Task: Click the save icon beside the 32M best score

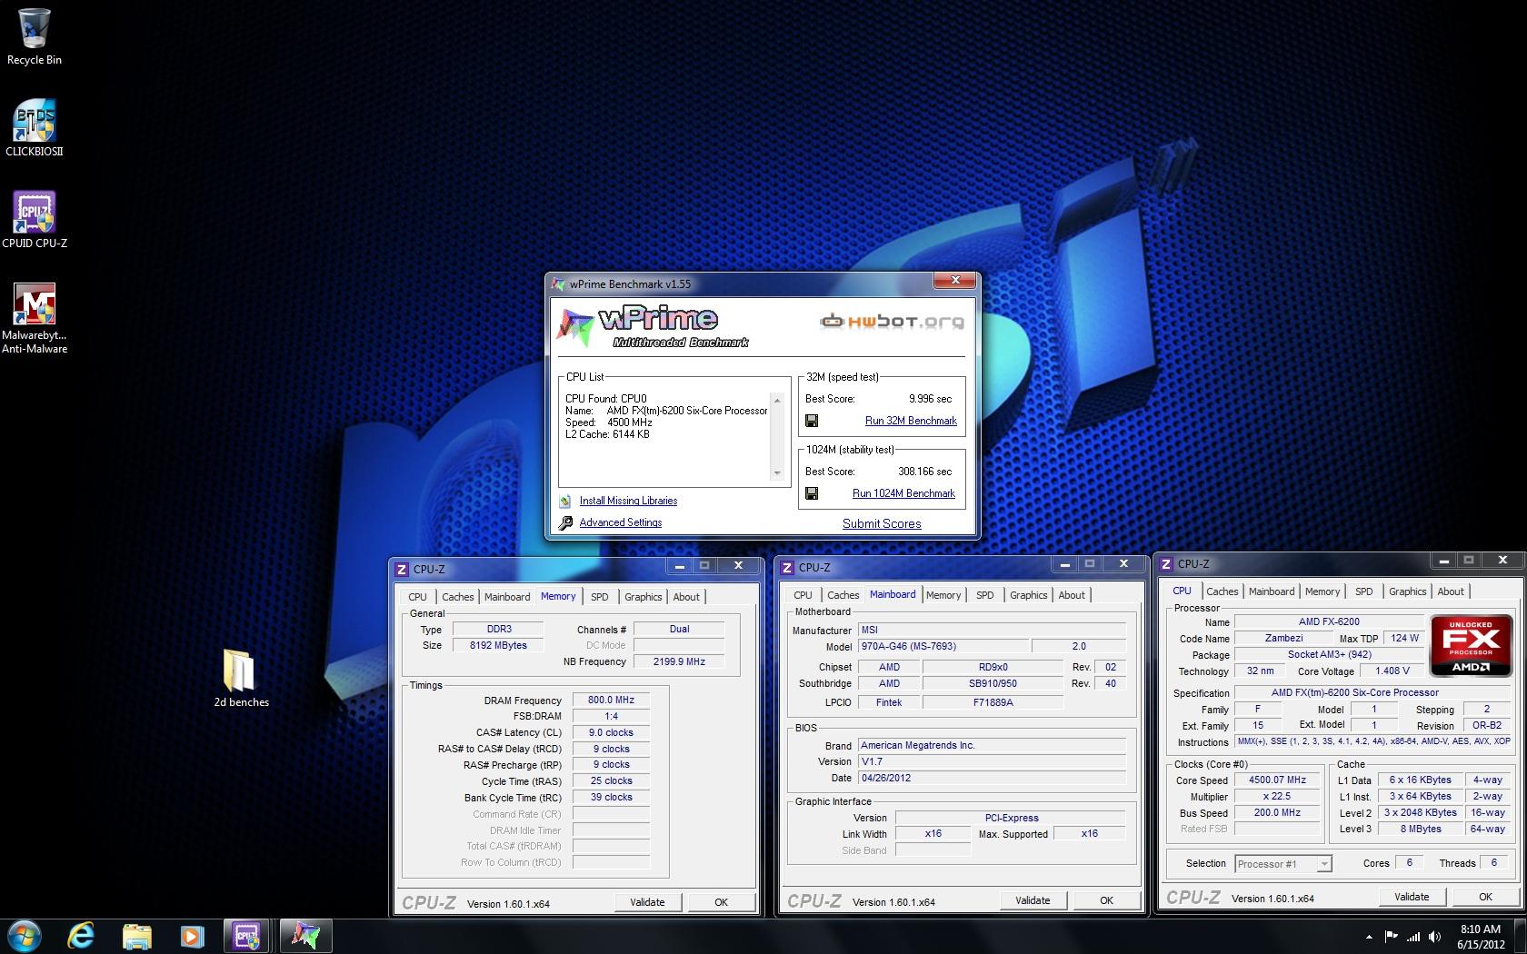Action: (x=812, y=421)
